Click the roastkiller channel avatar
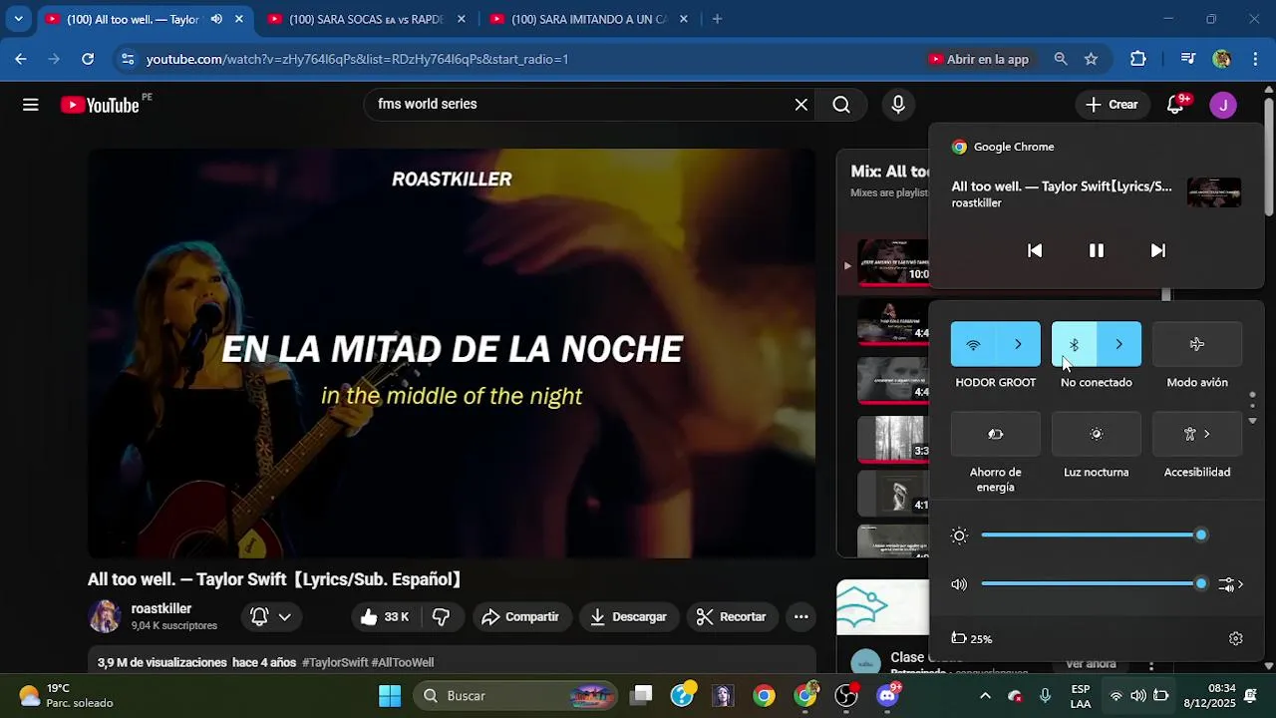Viewport: 1276px width, 718px height. click(105, 617)
